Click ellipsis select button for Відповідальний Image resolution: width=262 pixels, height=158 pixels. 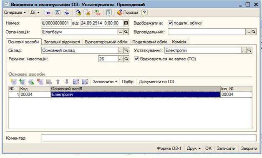pyautogui.click(x=248, y=32)
